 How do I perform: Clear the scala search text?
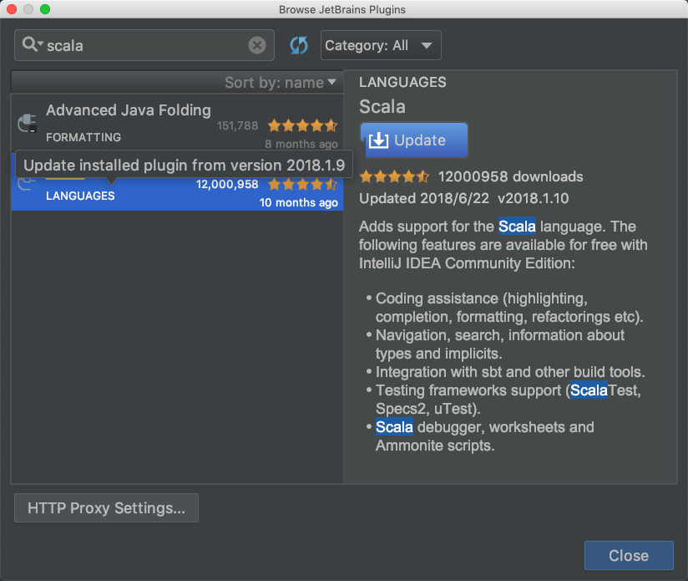[257, 45]
